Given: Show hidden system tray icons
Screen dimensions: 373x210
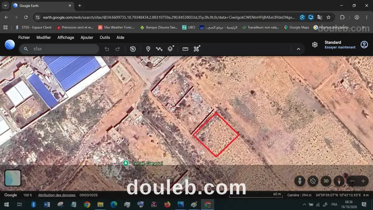Looking at the screenshot, I should tap(304, 204).
